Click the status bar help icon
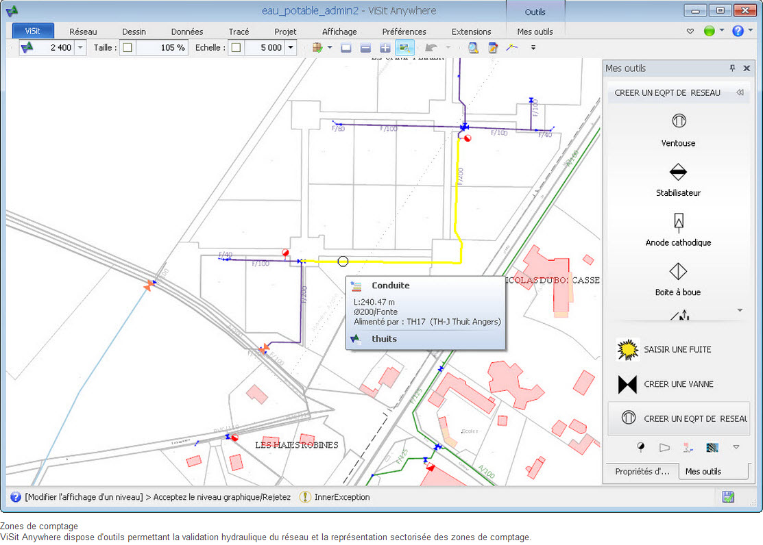The height and width of the screenshot is (545, 763). pos(16,497)
